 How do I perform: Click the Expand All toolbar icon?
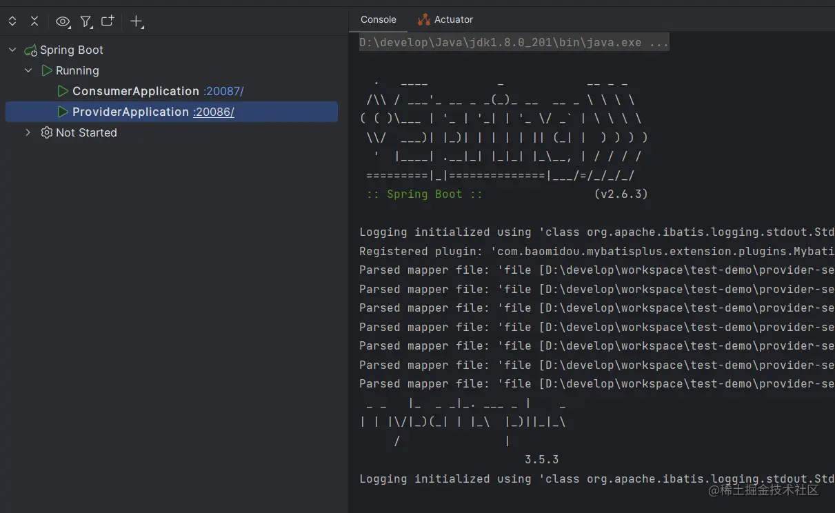click(12, 21)
